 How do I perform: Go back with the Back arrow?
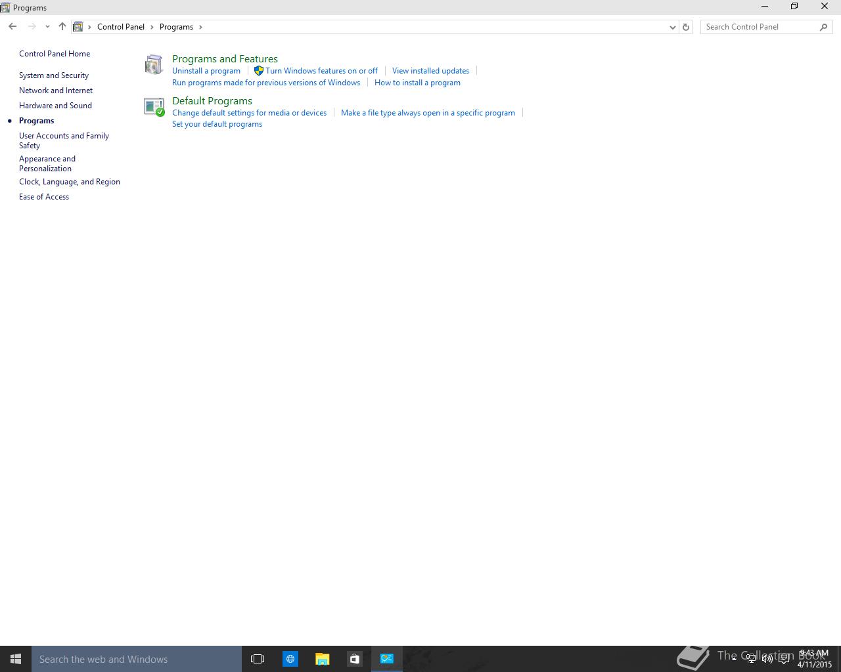tap(12, 27)
